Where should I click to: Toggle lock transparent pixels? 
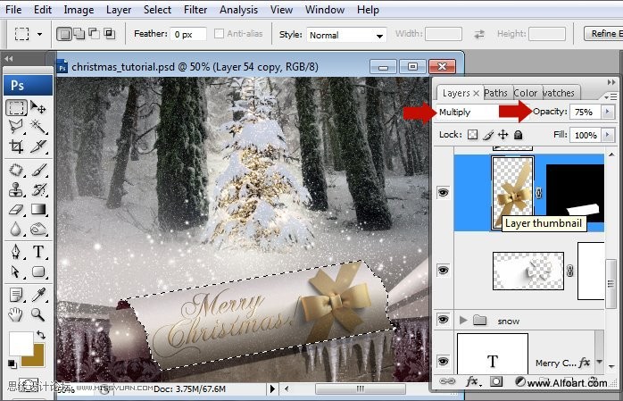click(x=472, y=135)
